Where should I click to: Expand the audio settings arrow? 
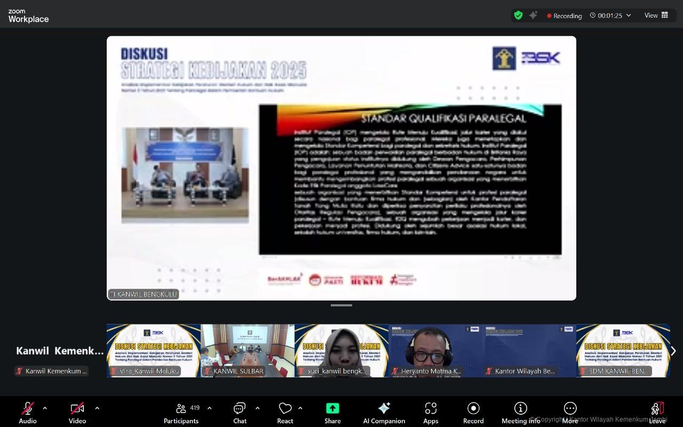[45, 408]
